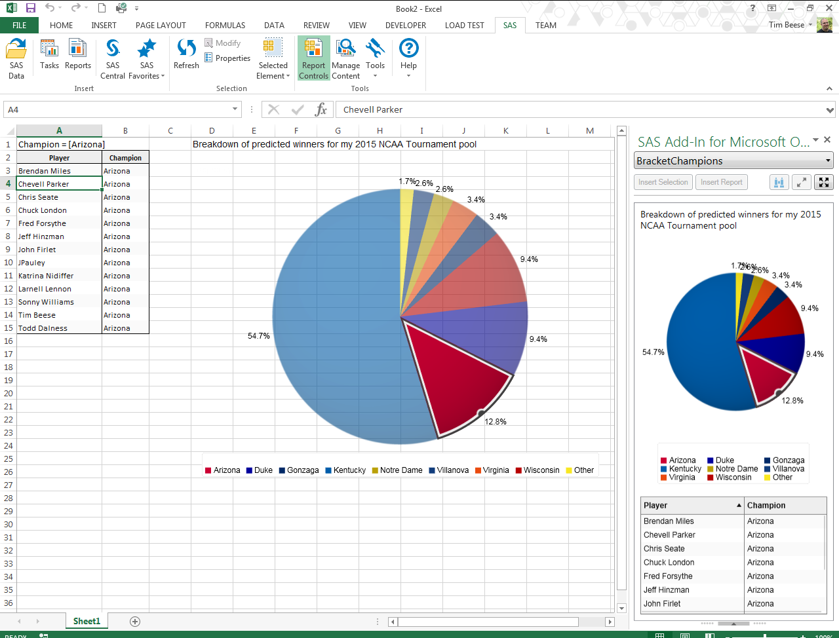839x638 pixels.
Task: Switch to the TEAM tab
Action: coord(546,25)
